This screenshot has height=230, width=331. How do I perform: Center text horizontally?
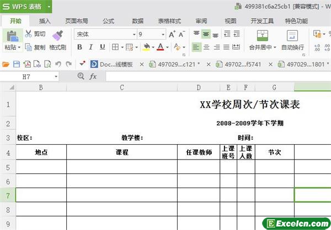[x=206, y=47]
